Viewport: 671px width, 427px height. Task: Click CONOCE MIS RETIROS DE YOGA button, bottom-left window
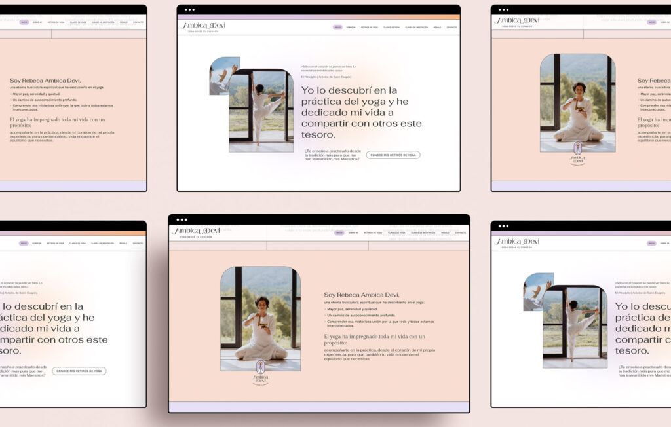click(x=79, y=371)
